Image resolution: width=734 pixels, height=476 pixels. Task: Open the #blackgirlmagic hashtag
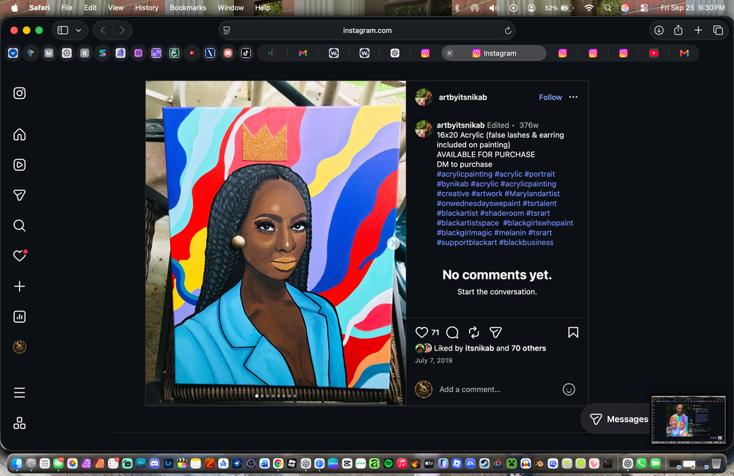point(465,232)
